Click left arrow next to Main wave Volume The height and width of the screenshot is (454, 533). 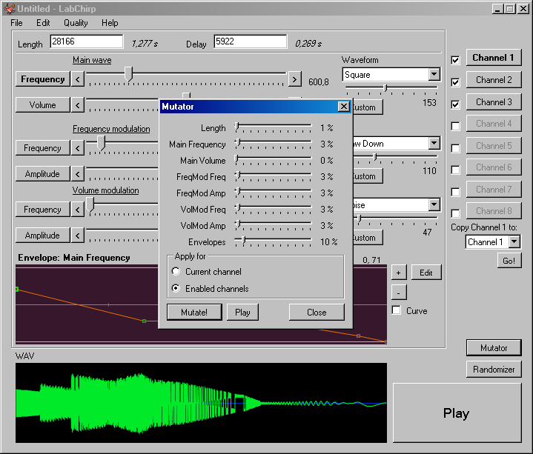[78, 105]
